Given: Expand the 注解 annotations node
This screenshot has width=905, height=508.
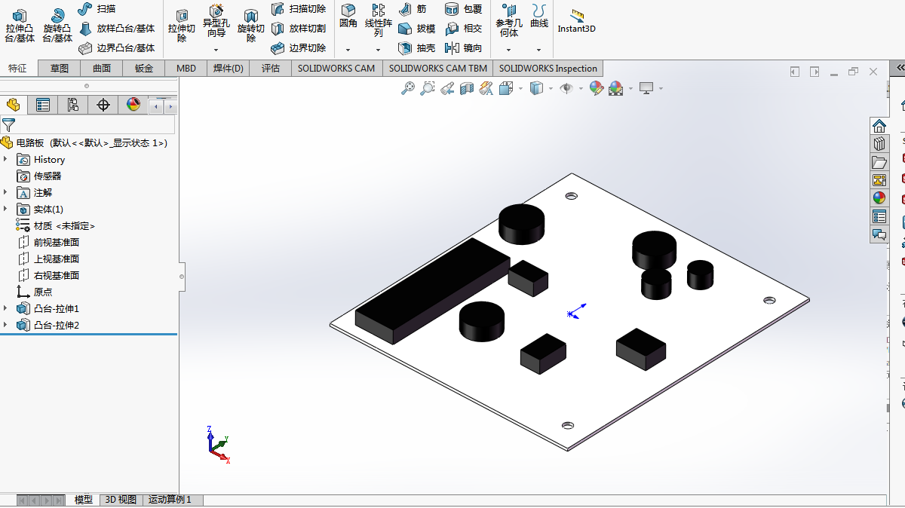Looking at the screenshot, I should [5, 192].
